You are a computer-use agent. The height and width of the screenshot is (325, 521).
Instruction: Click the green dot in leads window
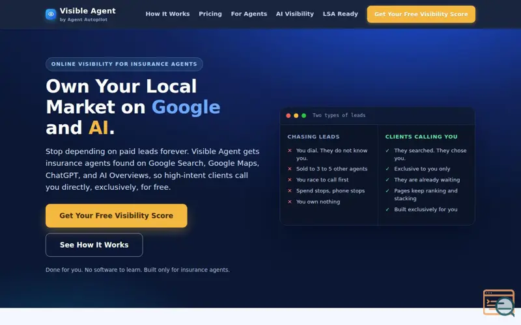pos(303,116)
